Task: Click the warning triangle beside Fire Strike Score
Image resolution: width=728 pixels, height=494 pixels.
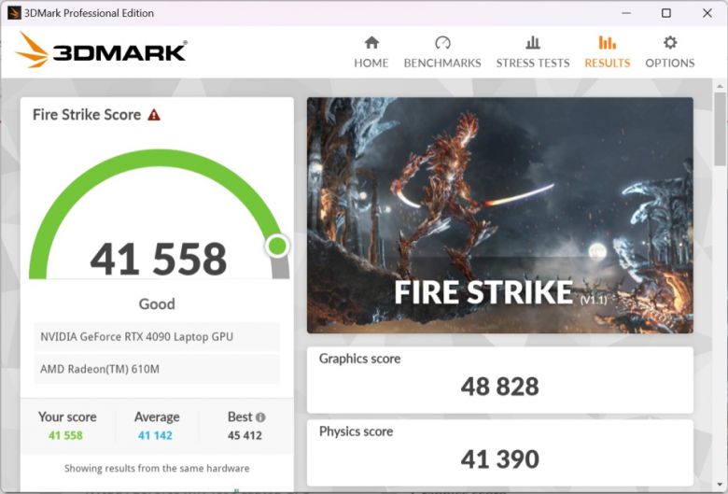Action: click(x=154, y=115)
